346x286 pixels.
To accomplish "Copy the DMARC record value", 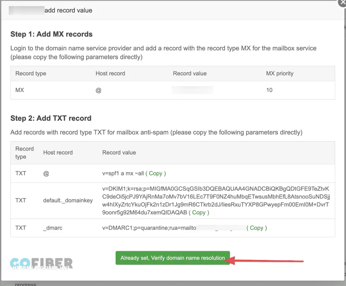I will pos(256,228).
